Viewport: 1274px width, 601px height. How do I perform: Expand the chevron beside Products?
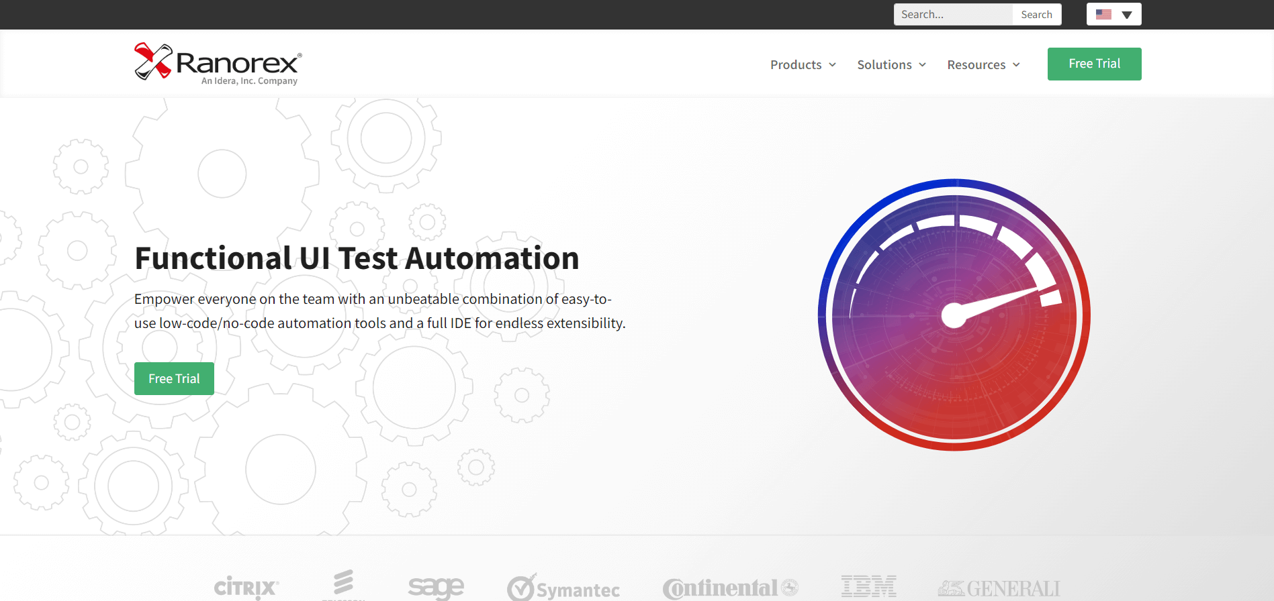point(833,64)
